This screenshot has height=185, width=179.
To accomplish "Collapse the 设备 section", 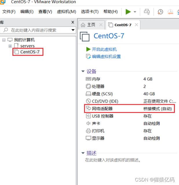I will point(83,71).
